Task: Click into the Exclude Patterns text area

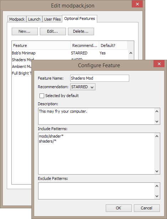Action: point(96,191)
